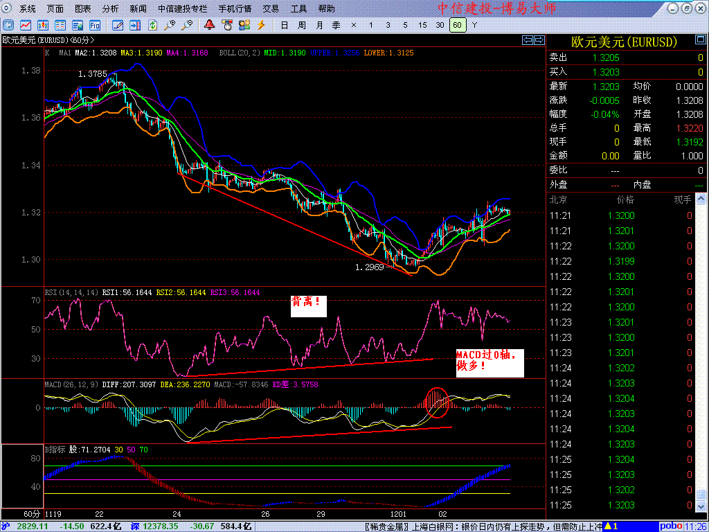
Task: Click the lightning bolt quick trade icon
Action: click(261, 25)
